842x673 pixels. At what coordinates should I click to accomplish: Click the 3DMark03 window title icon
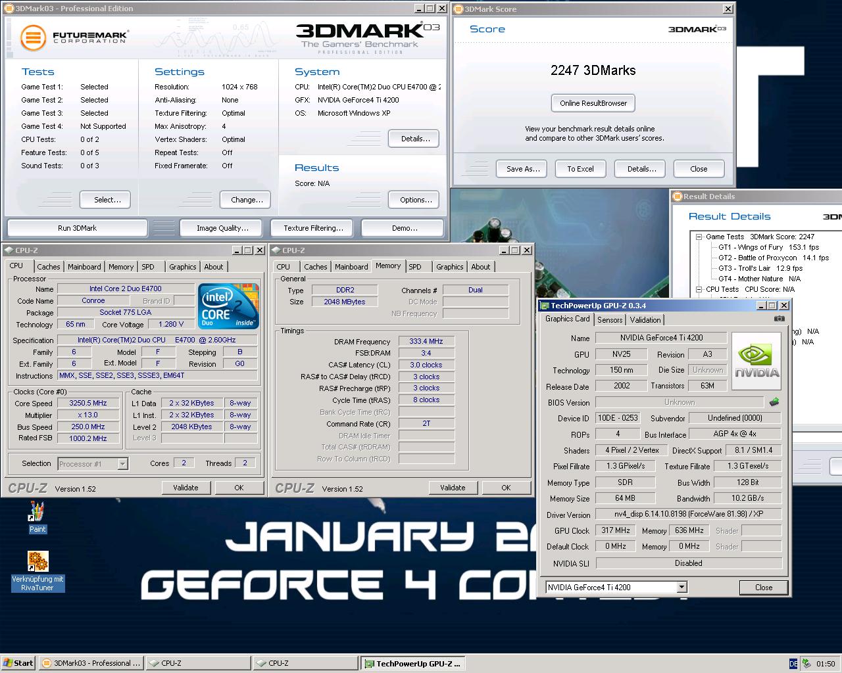click(x=9, y=9)
